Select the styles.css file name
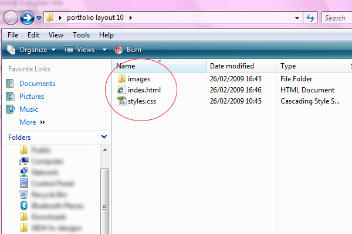This screenshot has width=352, height=234. [142, 101]
